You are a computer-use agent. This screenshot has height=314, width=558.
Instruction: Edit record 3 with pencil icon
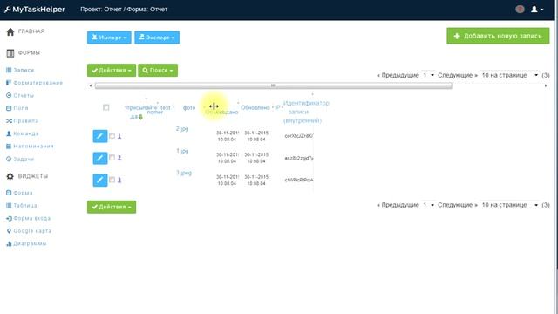point(100,180)
